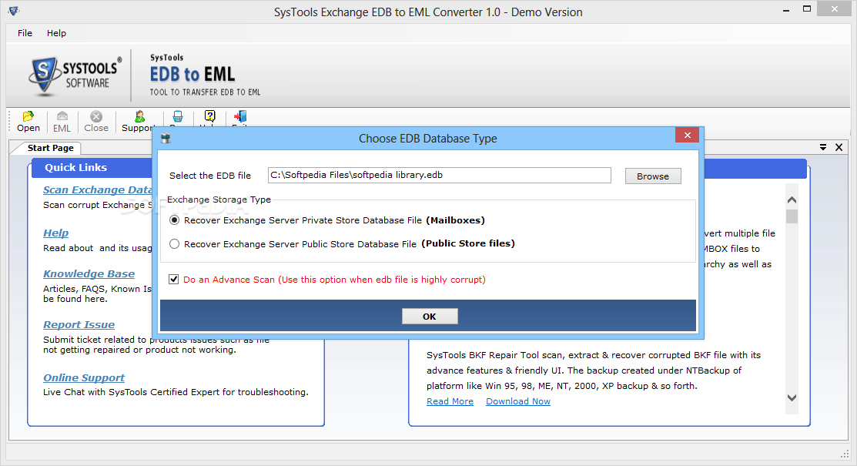
Task: Confirm the dialog with the OK button
Action: click(x=430, y=316)
